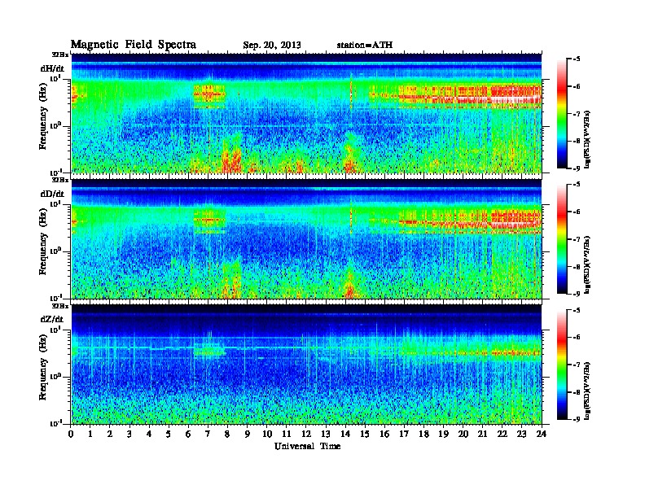
Task: Click the dH/dt spectrogram plot
Action: [x=306, y=113]
